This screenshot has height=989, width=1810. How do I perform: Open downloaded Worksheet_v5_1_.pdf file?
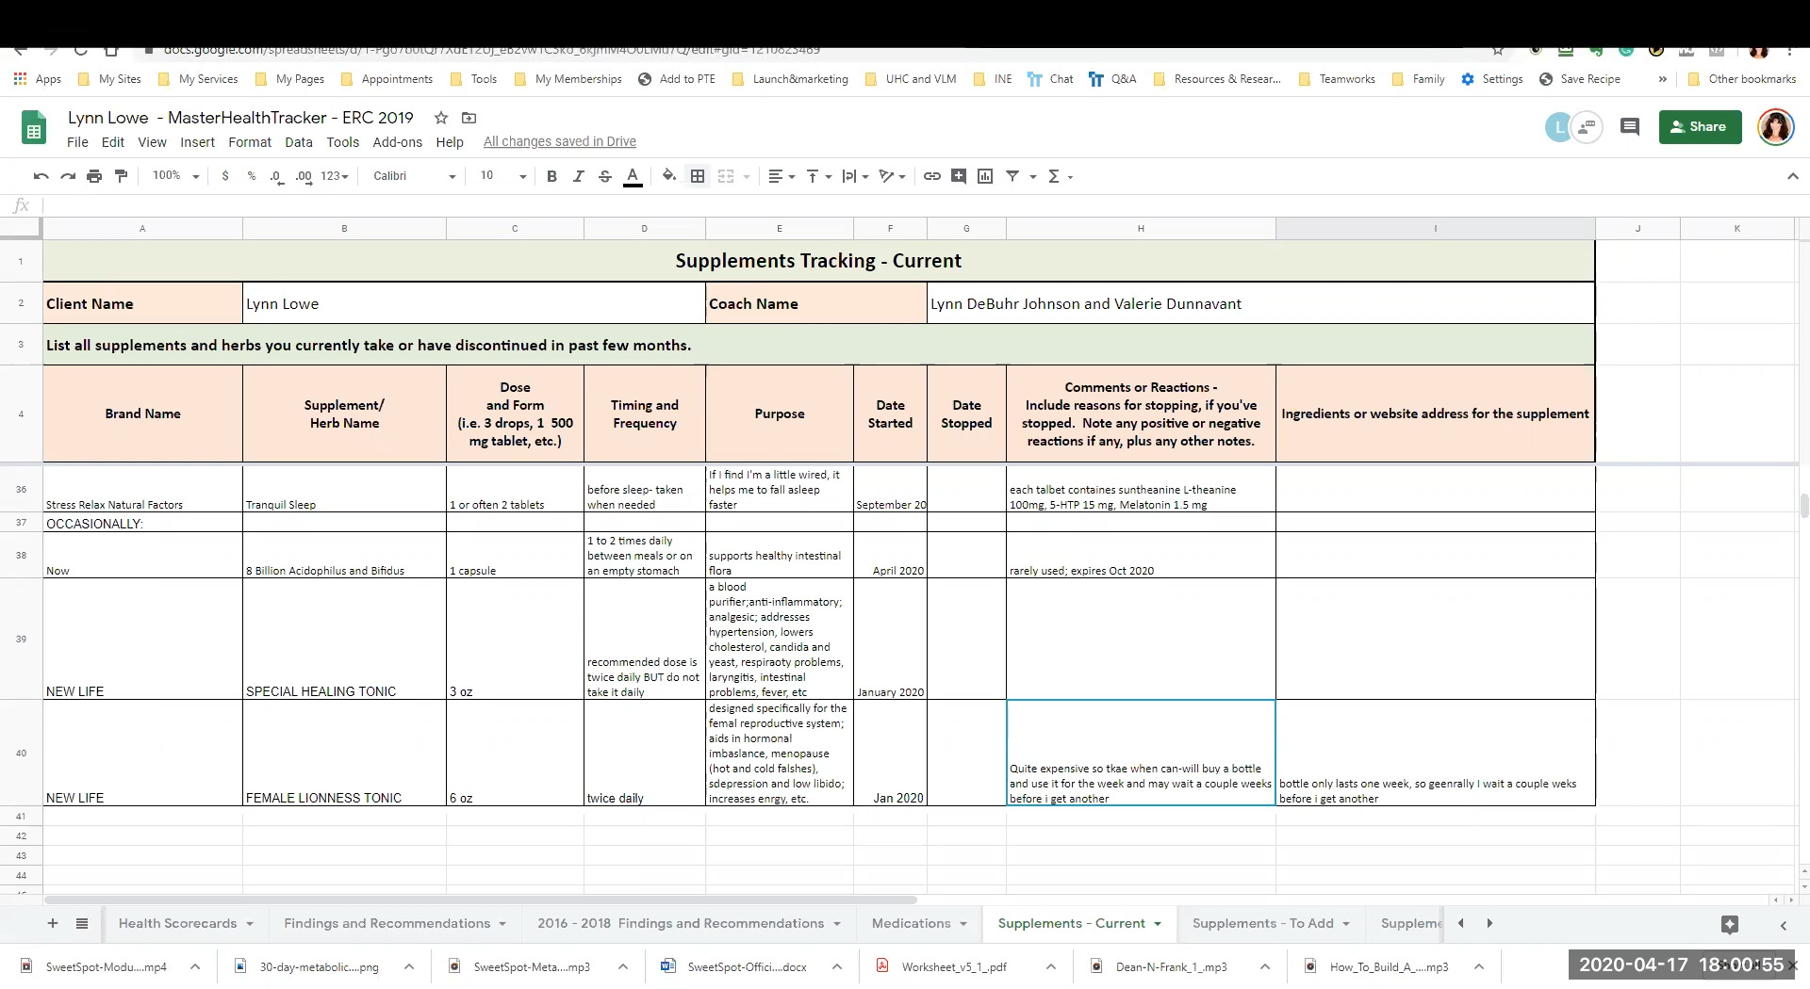tap(953, 966)
